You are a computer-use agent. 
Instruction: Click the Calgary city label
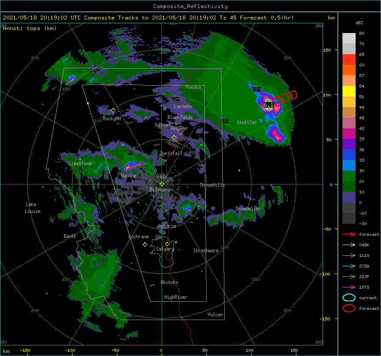pos(165,249)
